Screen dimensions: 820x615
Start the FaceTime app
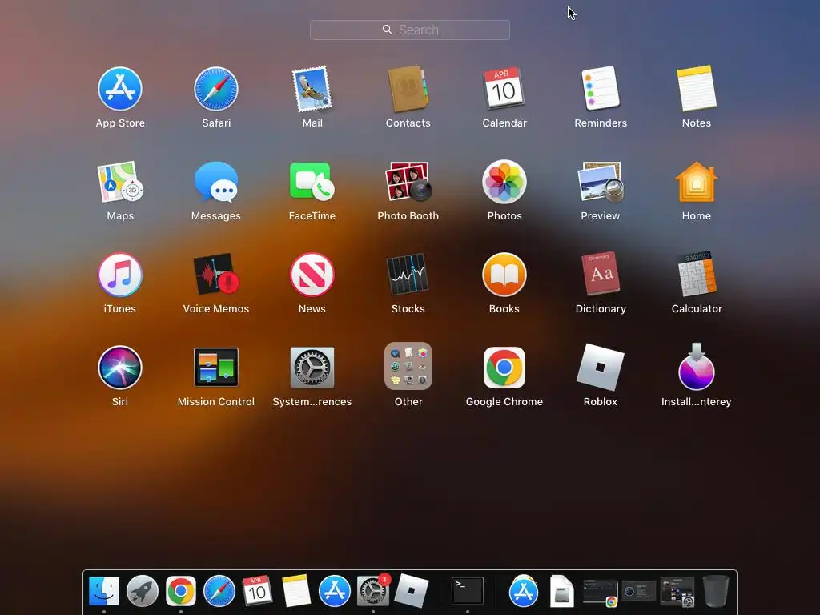point(312,182)
